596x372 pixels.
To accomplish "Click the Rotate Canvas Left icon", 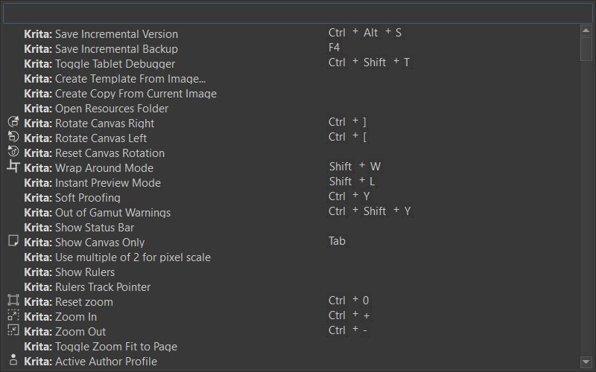I will click(13, 137).
